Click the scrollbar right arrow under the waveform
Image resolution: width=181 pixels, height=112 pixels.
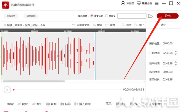pos(144,81)
